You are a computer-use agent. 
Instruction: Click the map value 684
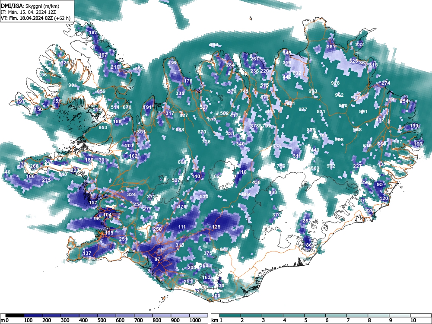pos(246,194)
